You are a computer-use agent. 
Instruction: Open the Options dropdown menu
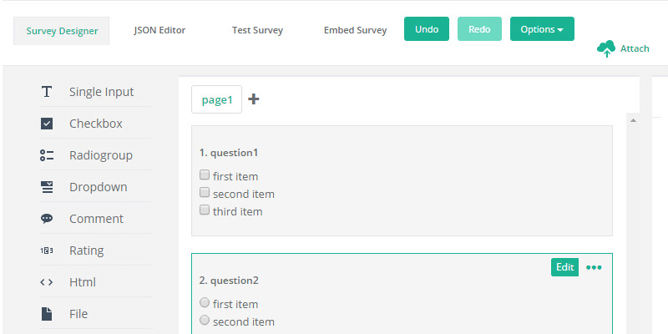[542, 29]
